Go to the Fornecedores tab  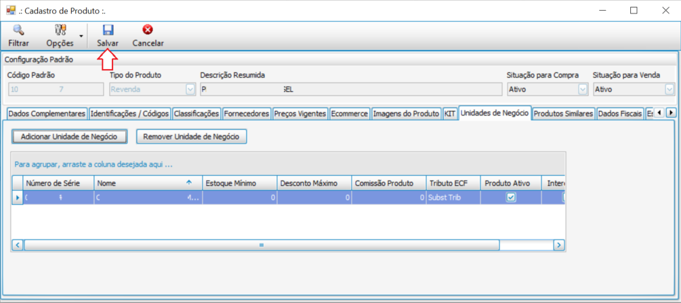pos(247,114)
